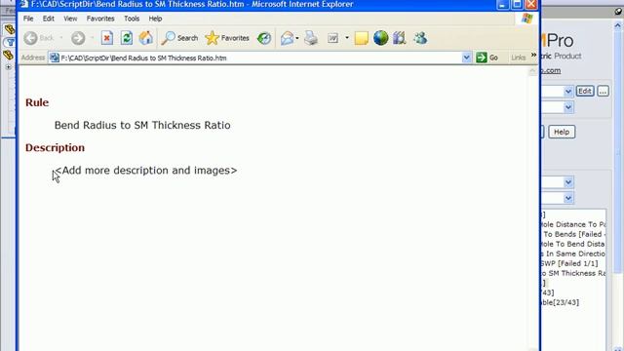Click the Mail envelope icon
This screenshot has width=624, height=351.
tap(287, 38)
